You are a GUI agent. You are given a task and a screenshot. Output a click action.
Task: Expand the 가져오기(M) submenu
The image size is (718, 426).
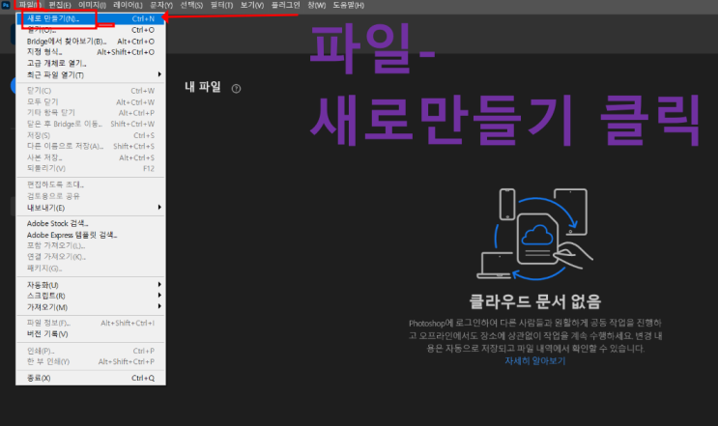pyautogui.click(x=91, y=307)
